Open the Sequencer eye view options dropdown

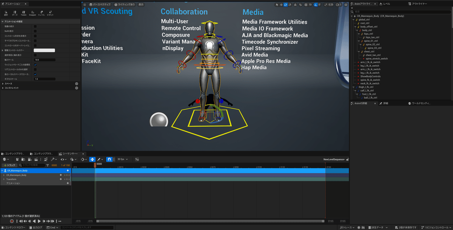[63, 159]
